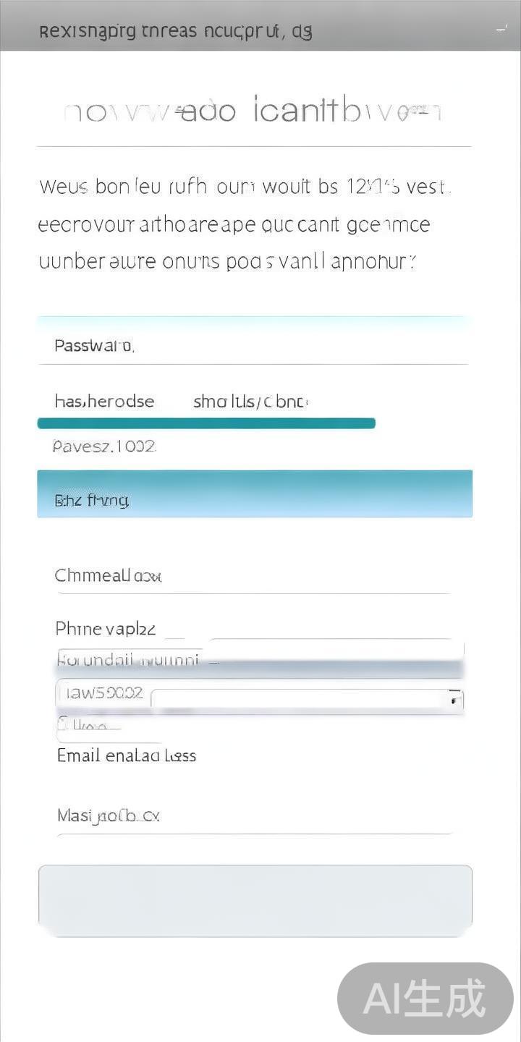Click the large gray button at the bottom
521x1042 pixels.
[x=255, y=900]
